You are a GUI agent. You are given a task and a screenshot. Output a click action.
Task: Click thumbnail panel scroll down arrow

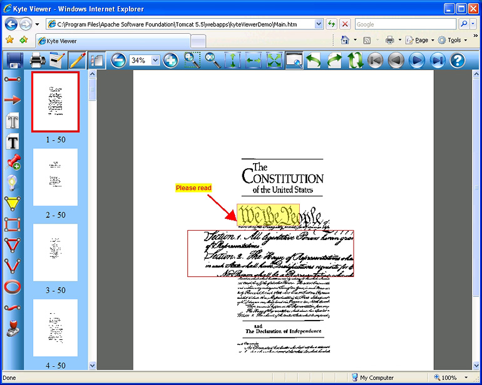click(x=92, y=366)
